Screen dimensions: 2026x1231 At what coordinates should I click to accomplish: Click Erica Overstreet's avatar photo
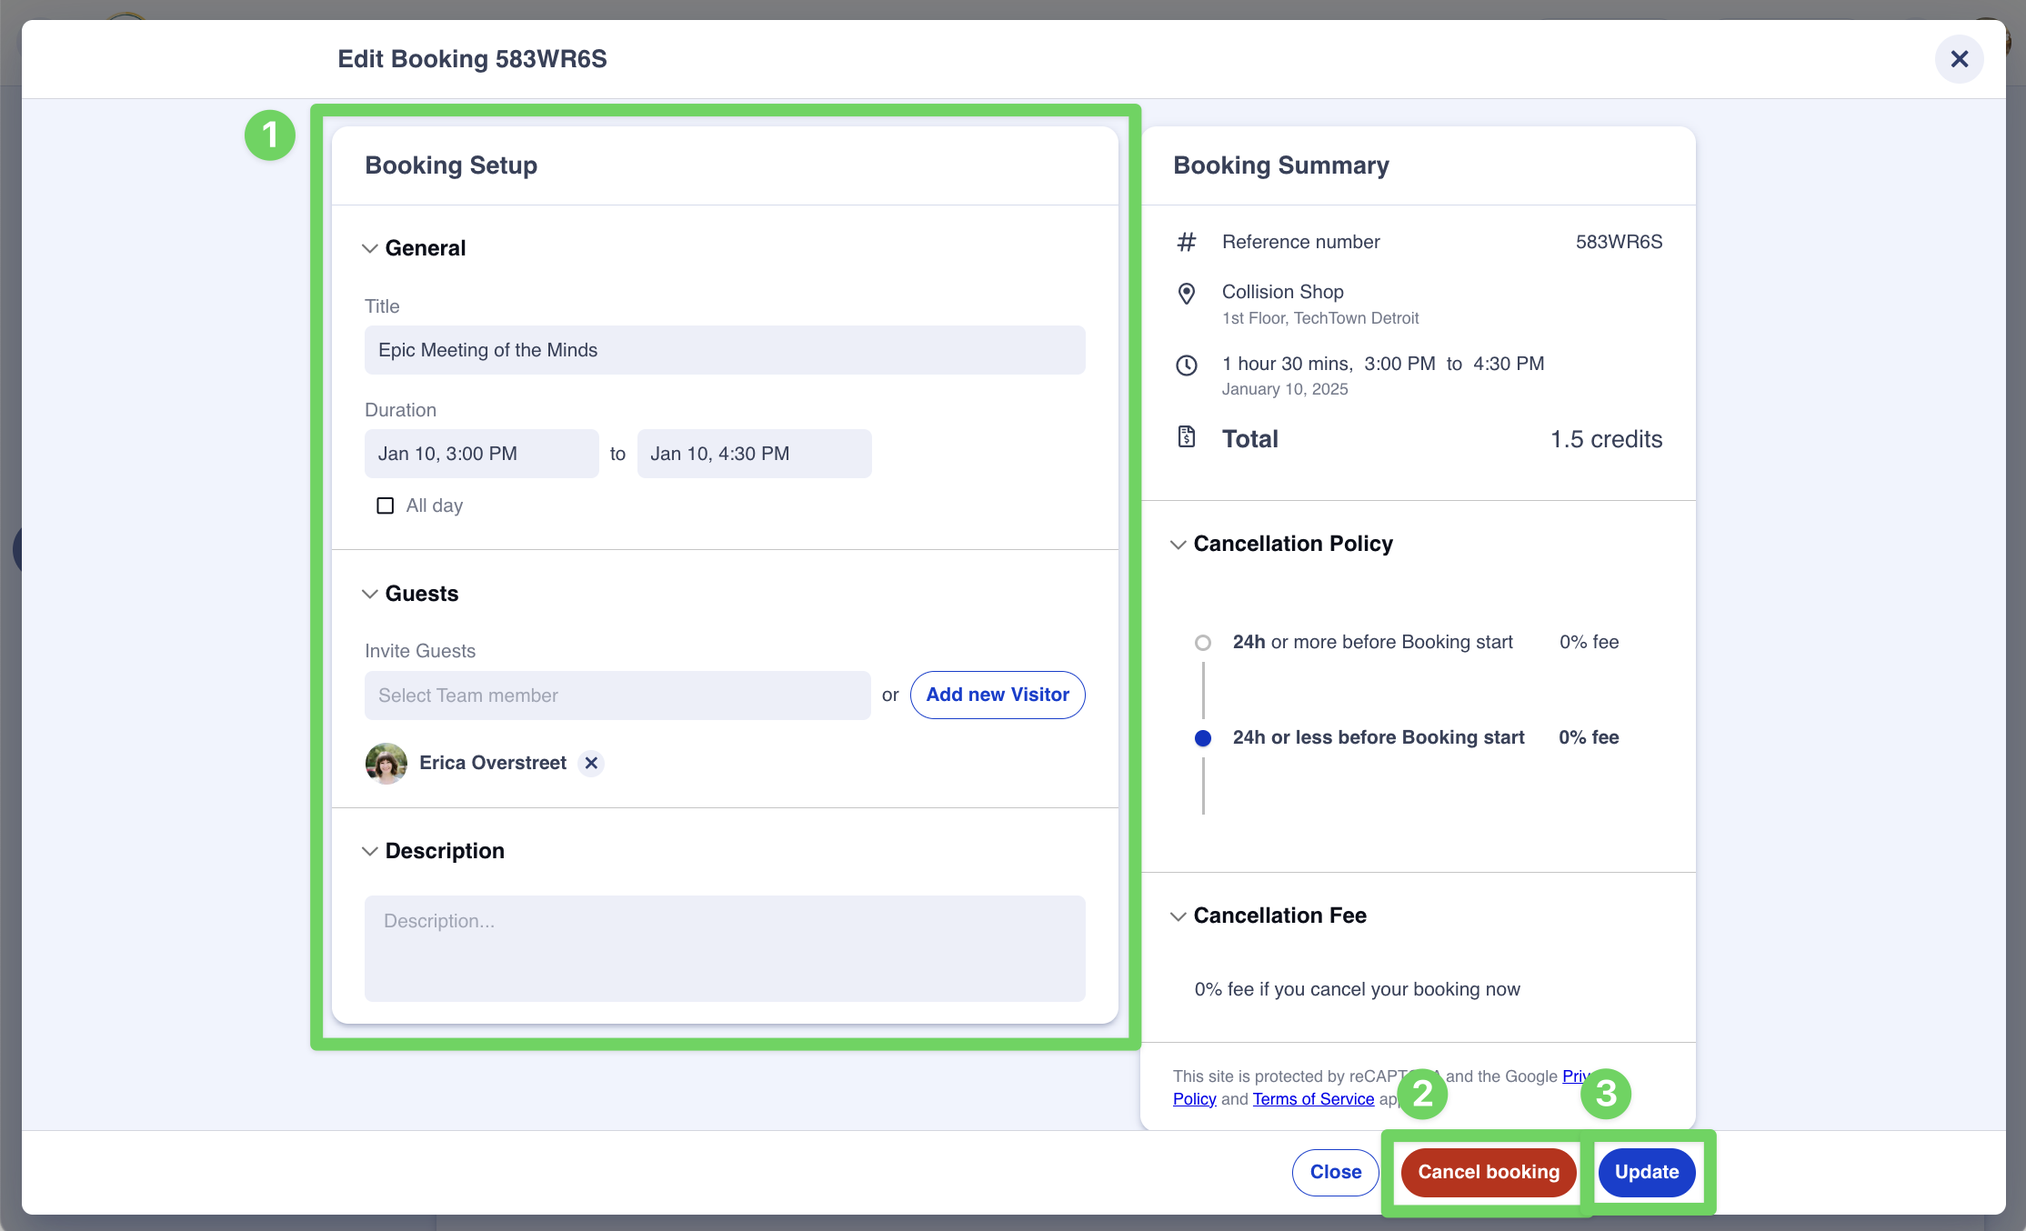point(386,763)
